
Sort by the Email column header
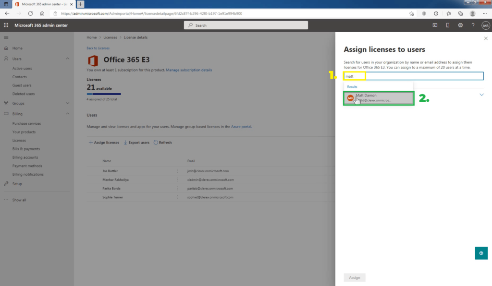tap(191, 161)
